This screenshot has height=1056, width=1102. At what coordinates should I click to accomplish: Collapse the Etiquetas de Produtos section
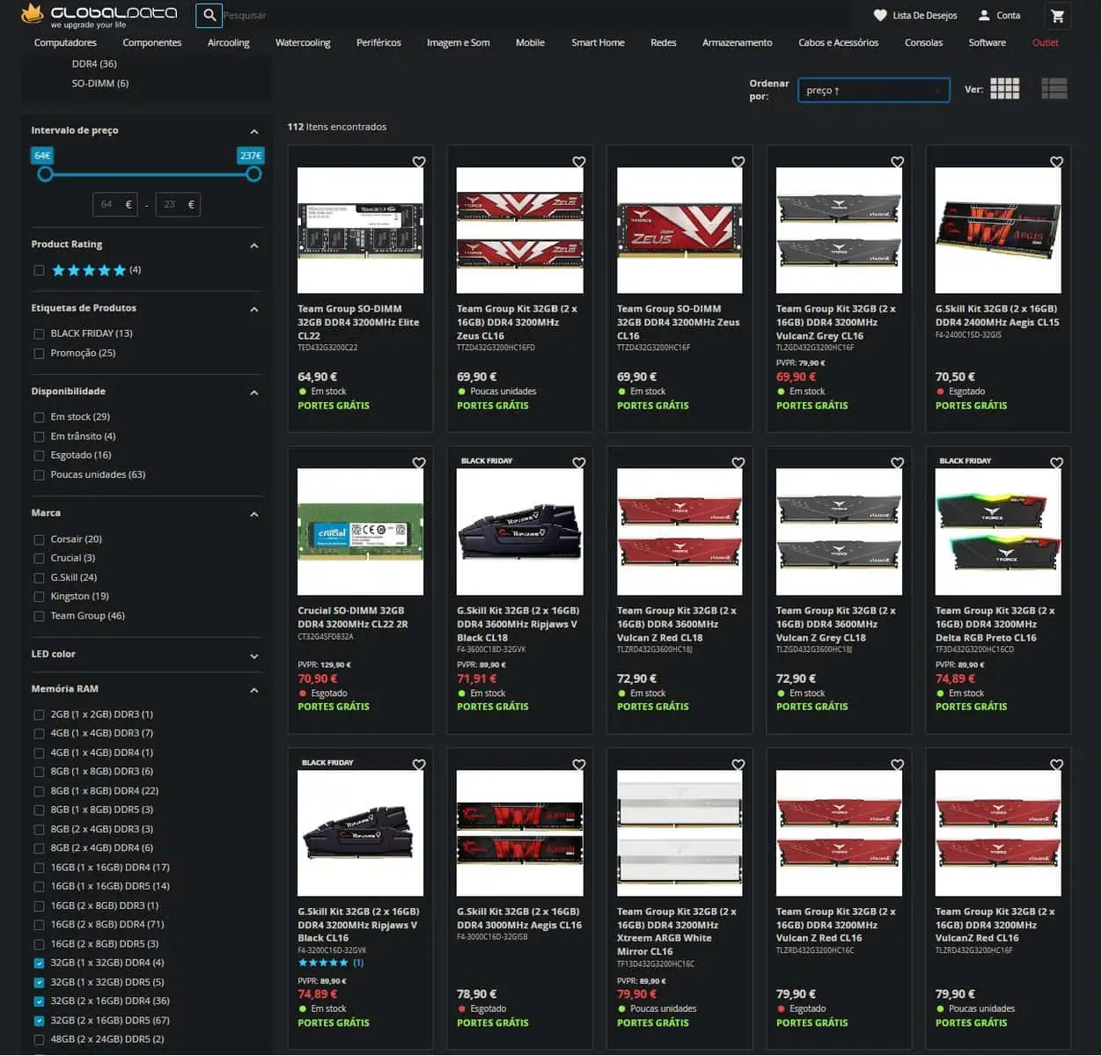(254, 309)
